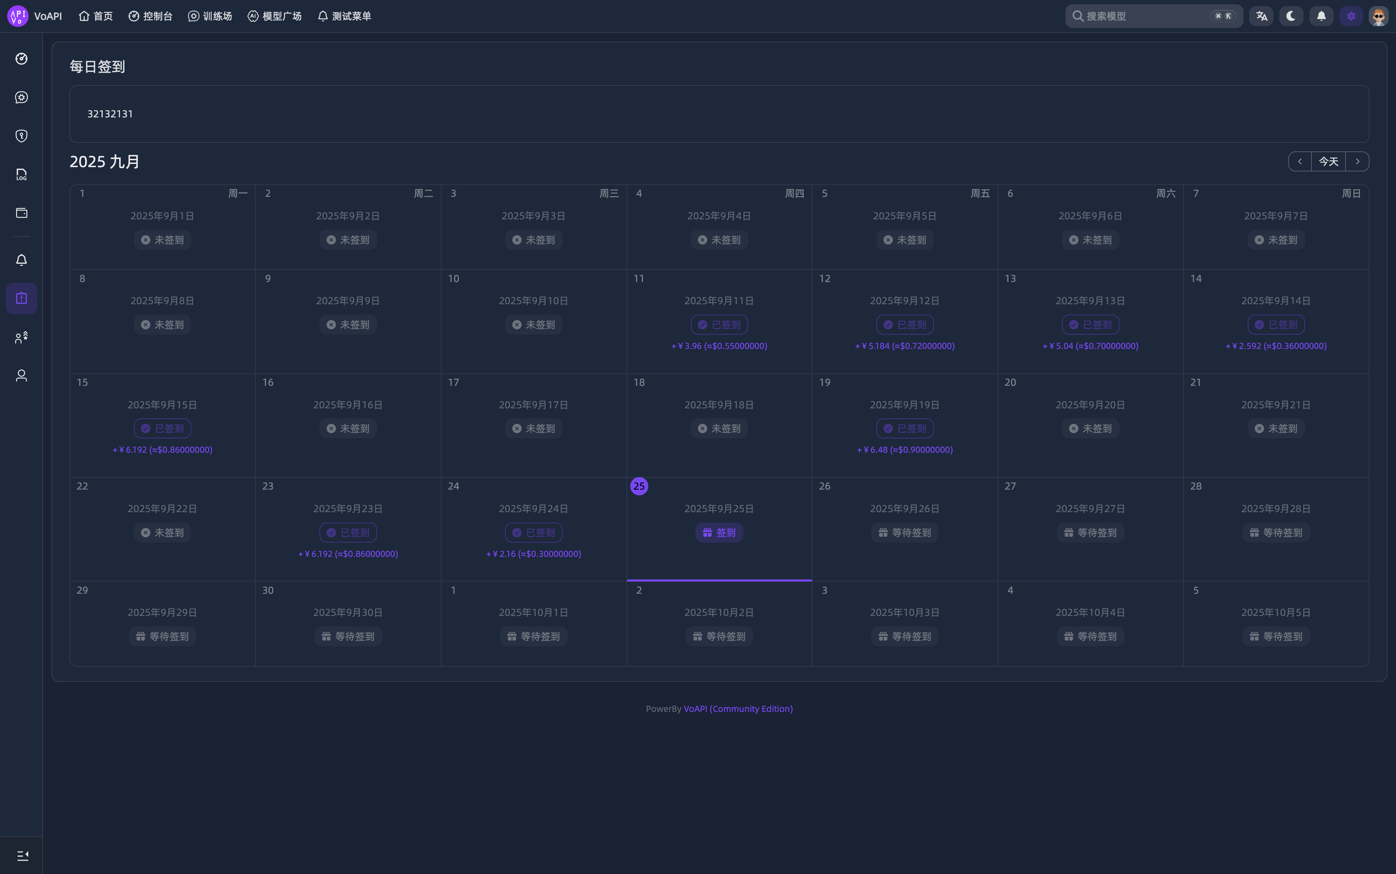Click the 今天 button
The height and width of the screenshot is (874, 1396).
tap(1328, 161)
